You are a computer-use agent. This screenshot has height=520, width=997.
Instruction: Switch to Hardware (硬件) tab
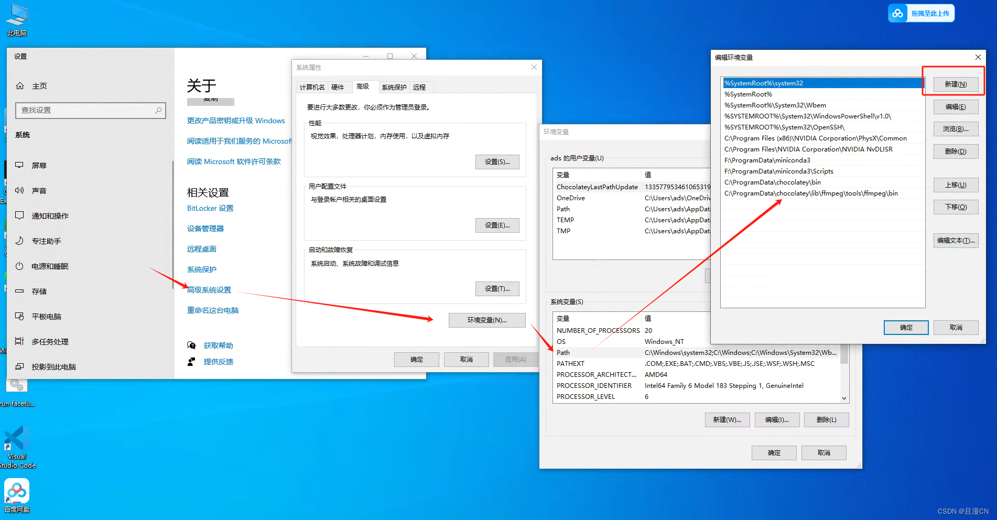(338, 87)
